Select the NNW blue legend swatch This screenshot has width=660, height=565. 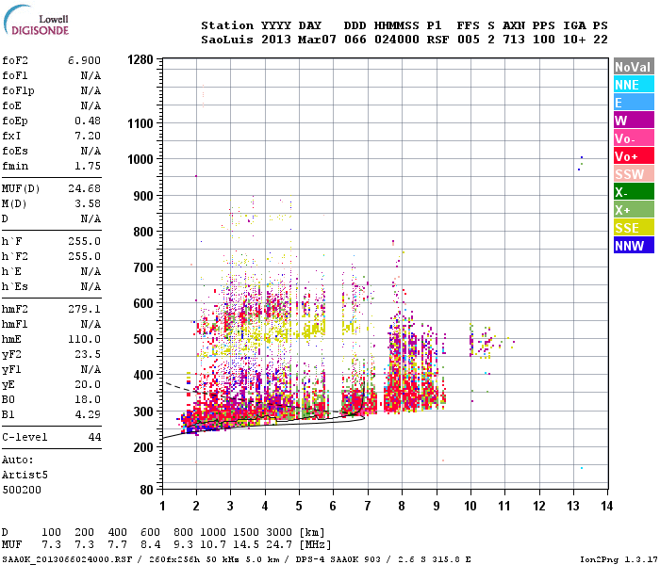634,245
